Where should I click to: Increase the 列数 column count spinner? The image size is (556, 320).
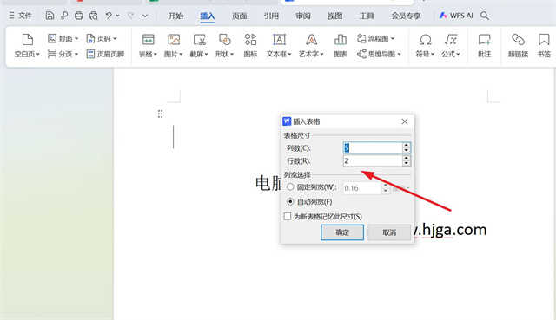(x=407, y=145)
